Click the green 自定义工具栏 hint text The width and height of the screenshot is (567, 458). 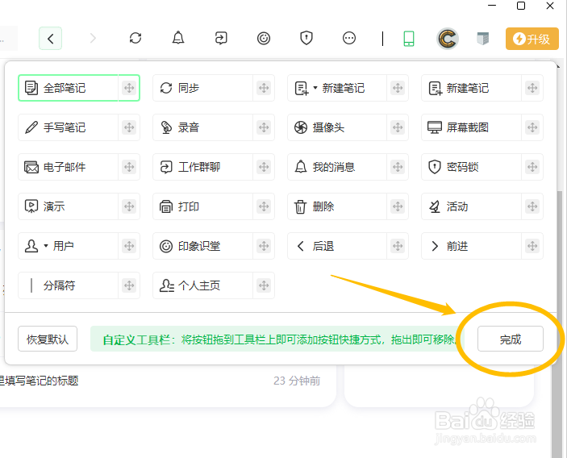tap(278, 339)
